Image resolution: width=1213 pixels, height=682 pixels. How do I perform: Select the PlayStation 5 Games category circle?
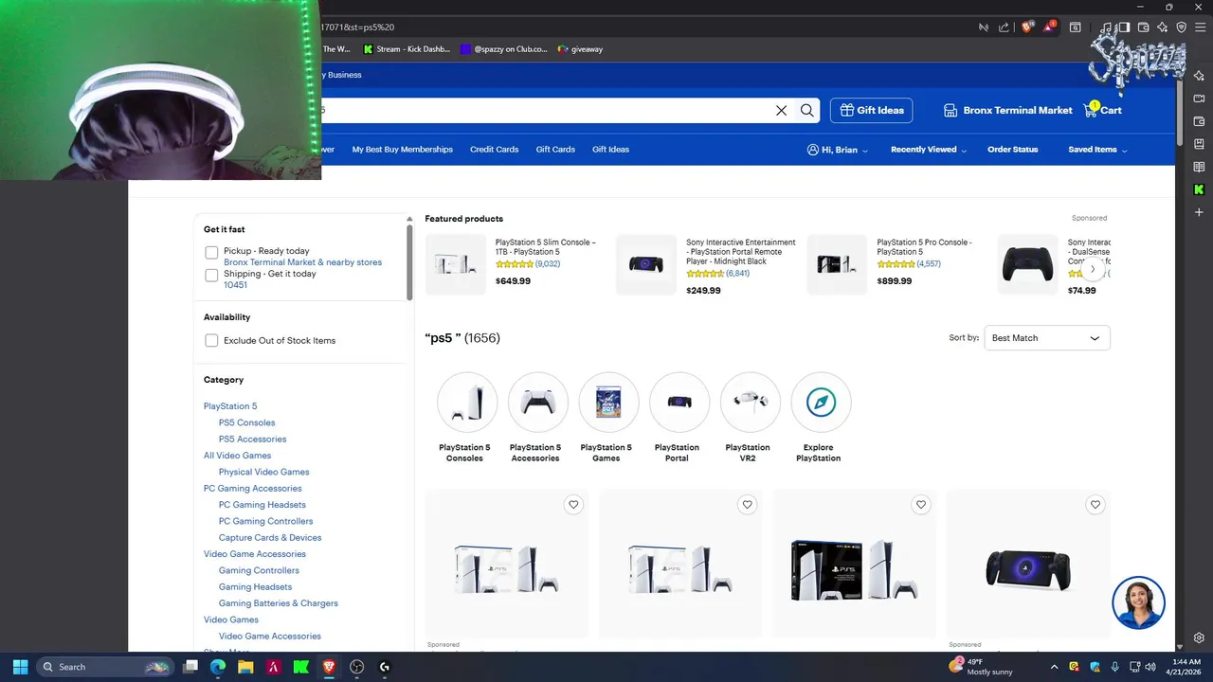coord(607,402)
